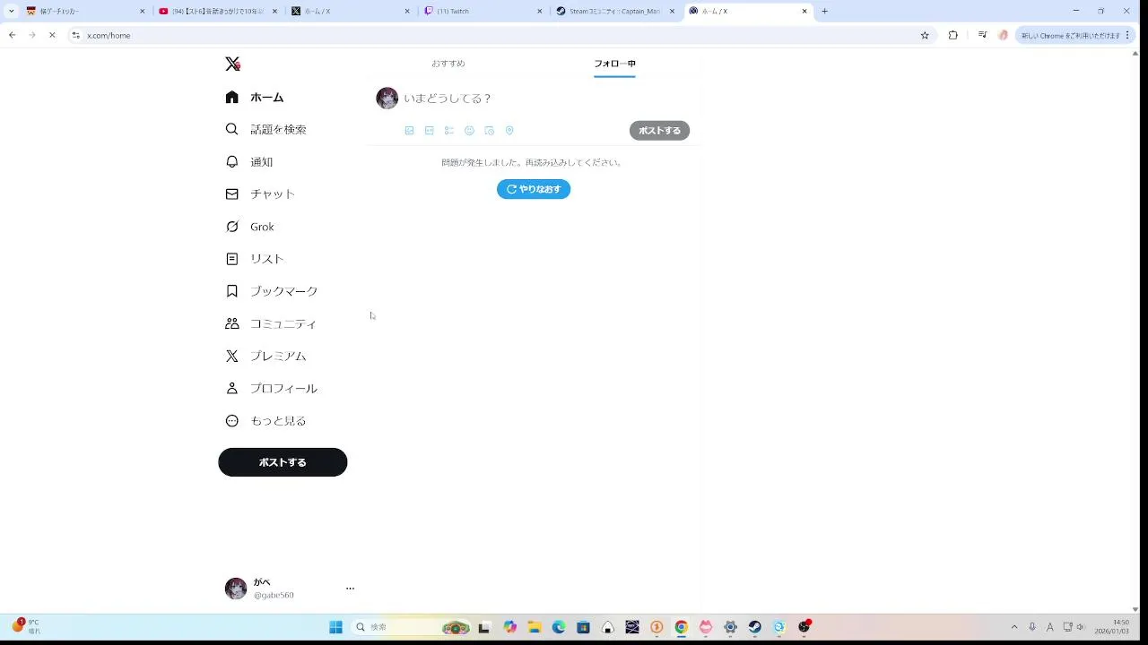
Task: Open the tab search dropdown arrow
Action: coord(11,11)
